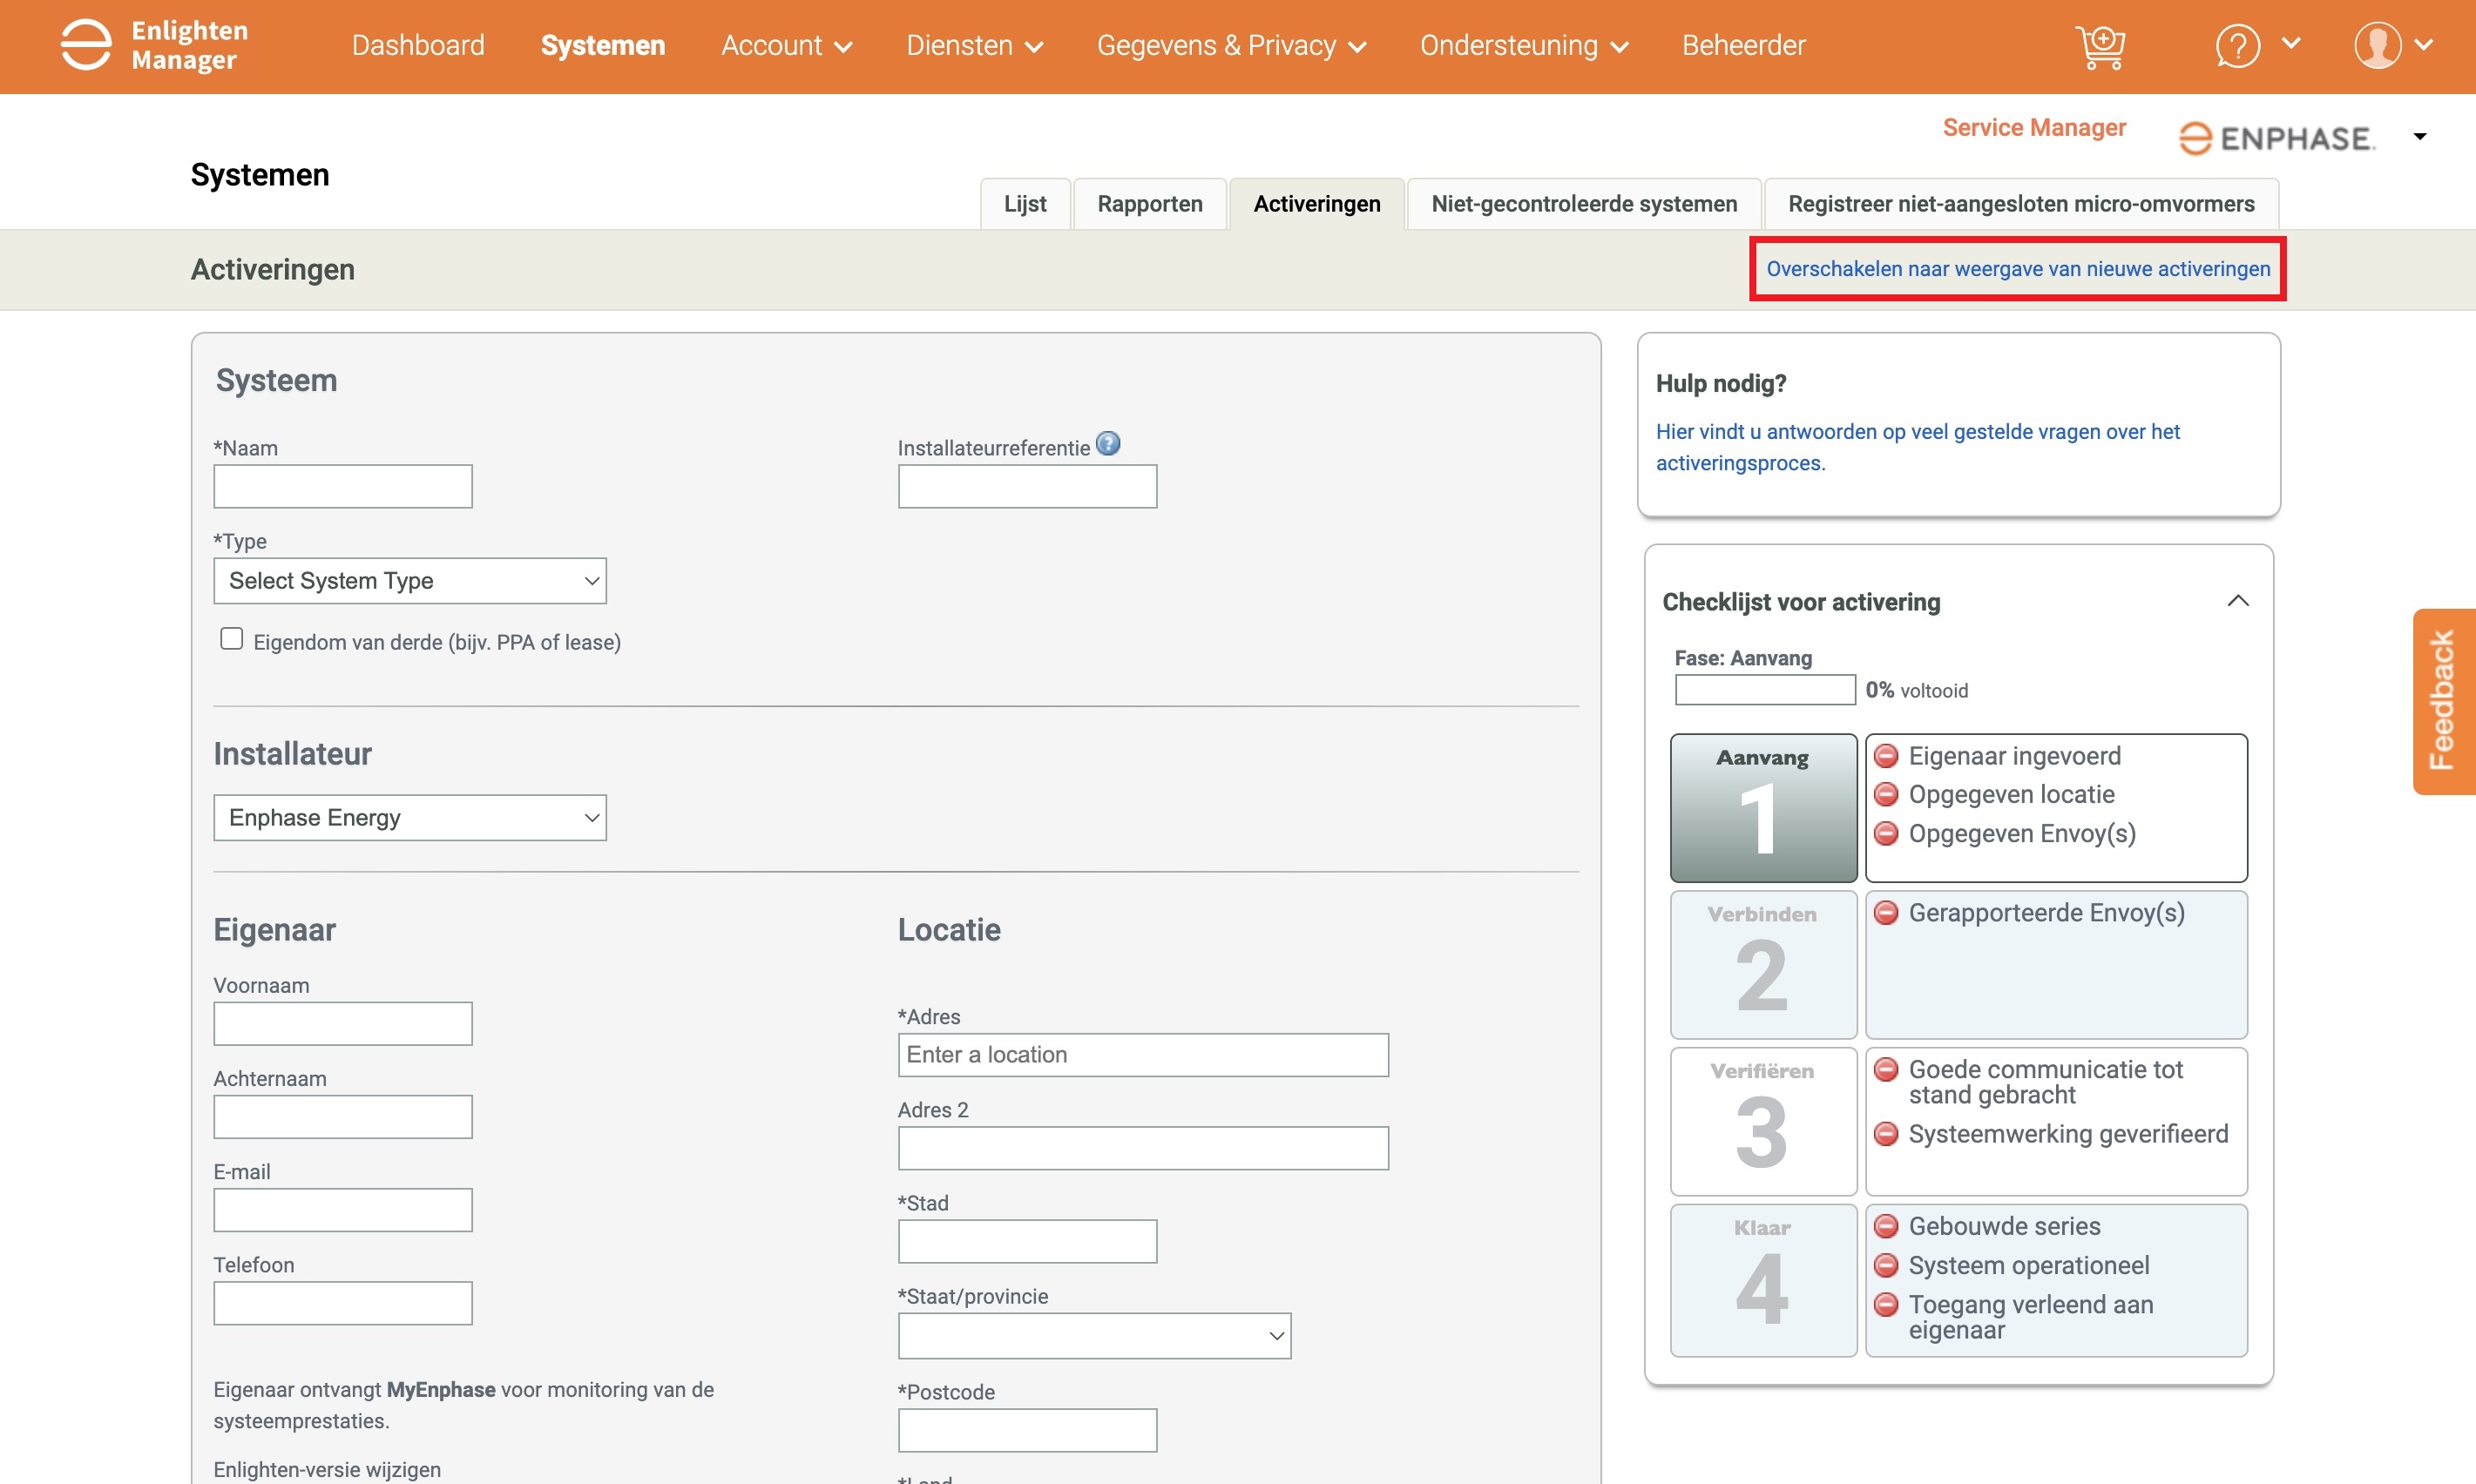Click the red icon beside Gerapporteerde Envoy(s)
The height and width of the screenshot is (1484, 2476).
1886,913
